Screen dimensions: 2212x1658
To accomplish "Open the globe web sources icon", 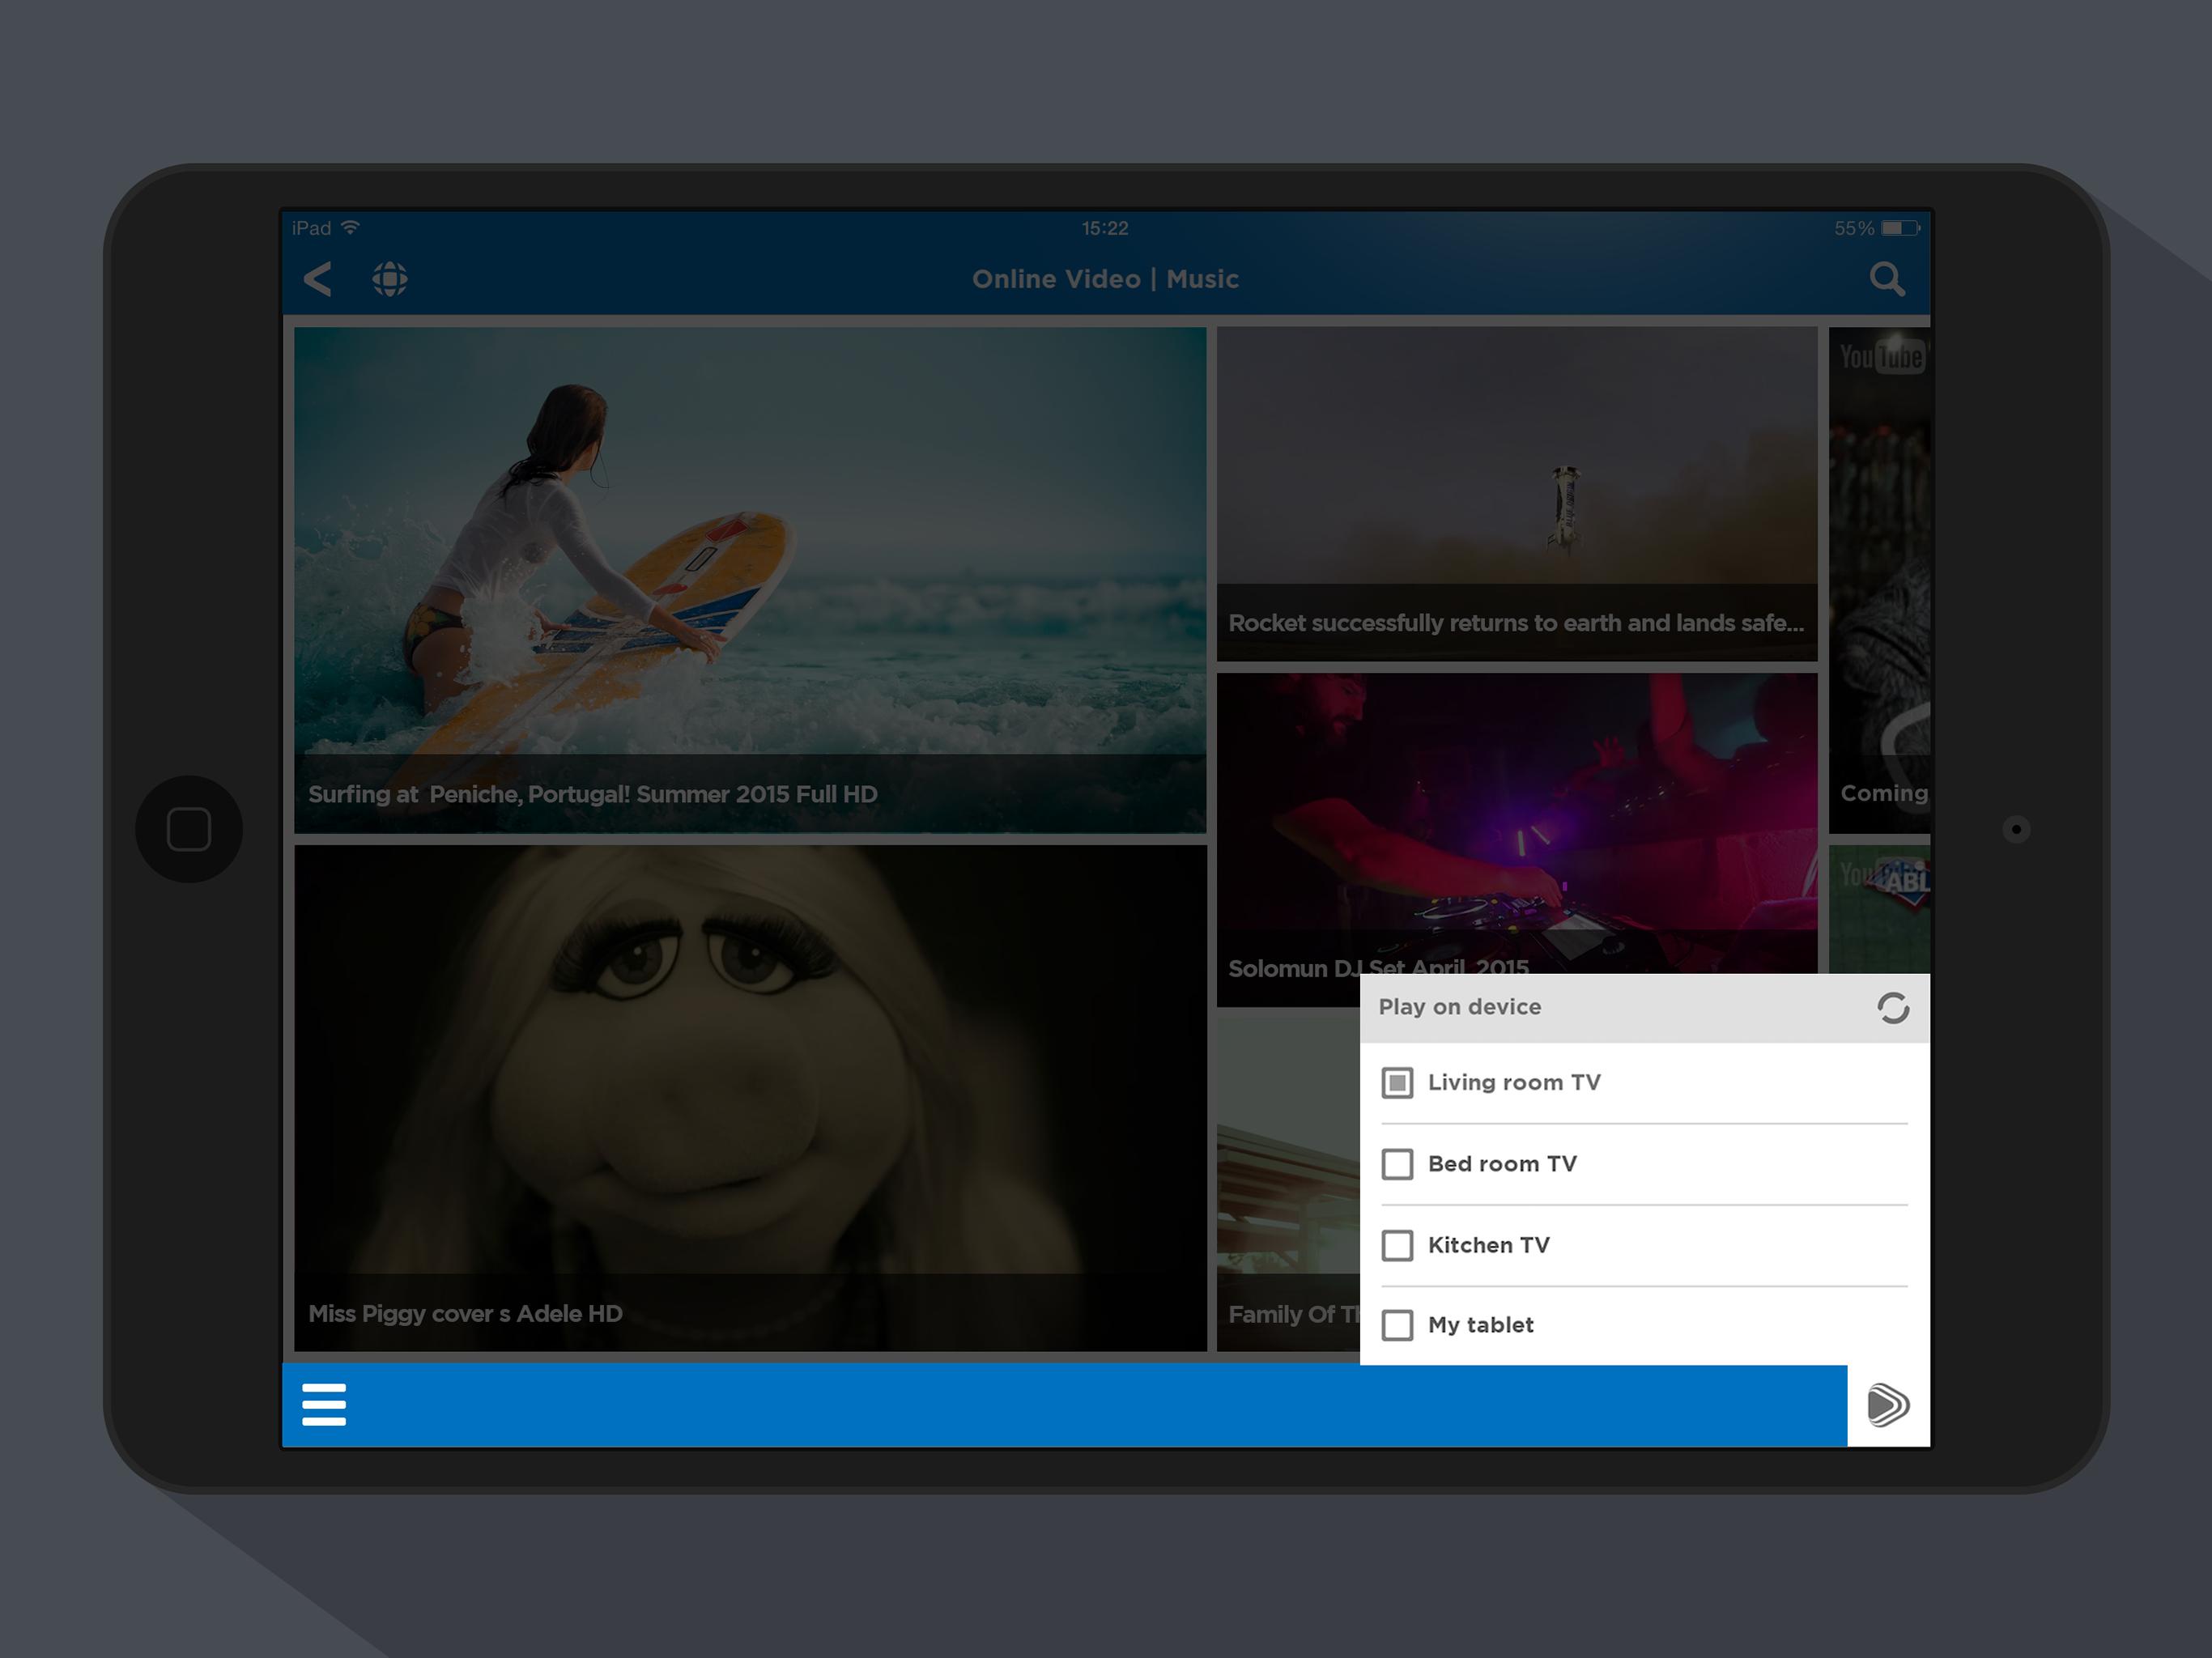I will (390, 279).
